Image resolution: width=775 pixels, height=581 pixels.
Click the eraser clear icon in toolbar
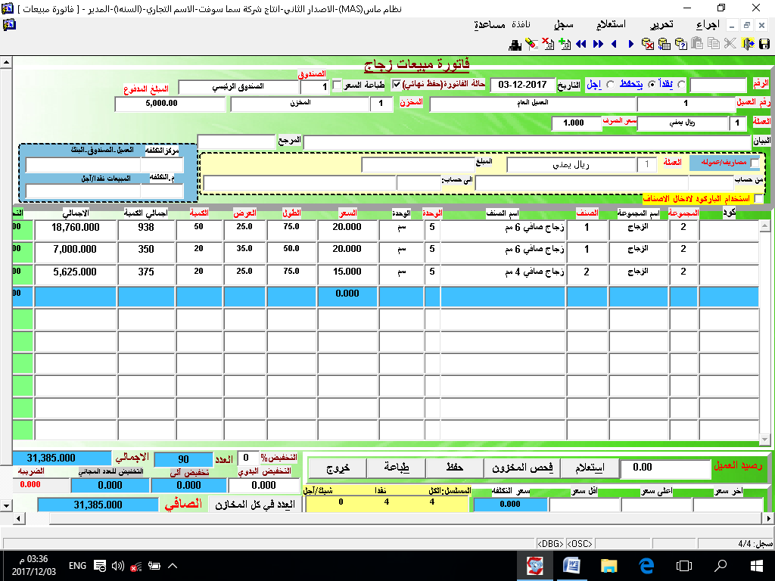point(531,44)
